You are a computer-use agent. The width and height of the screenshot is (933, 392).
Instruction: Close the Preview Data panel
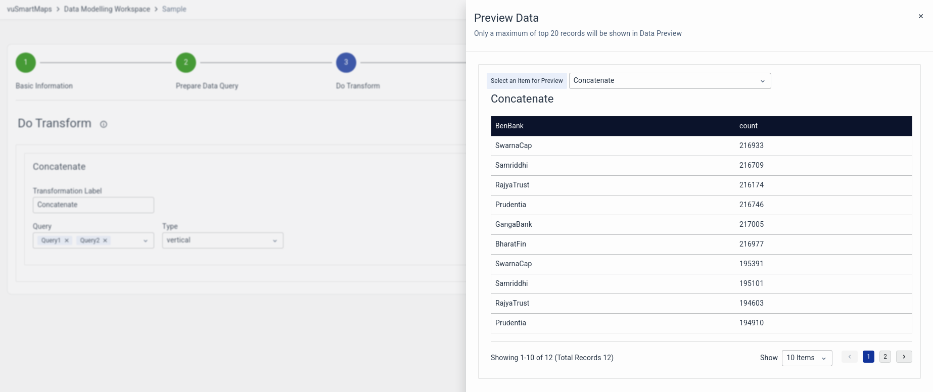tap(920, 16)
